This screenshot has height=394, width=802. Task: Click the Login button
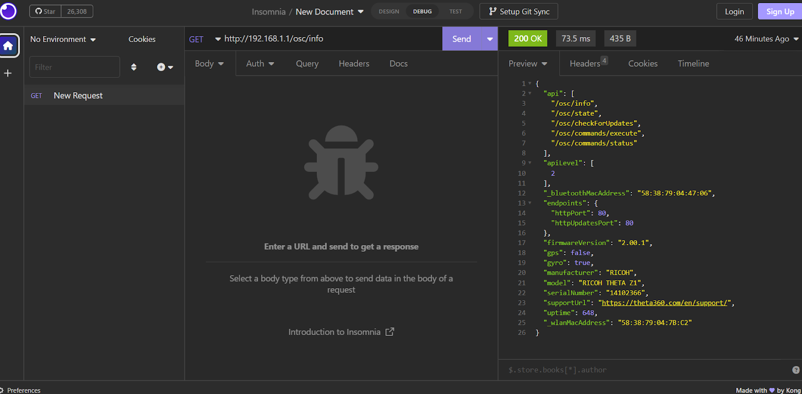coord(734,12)
